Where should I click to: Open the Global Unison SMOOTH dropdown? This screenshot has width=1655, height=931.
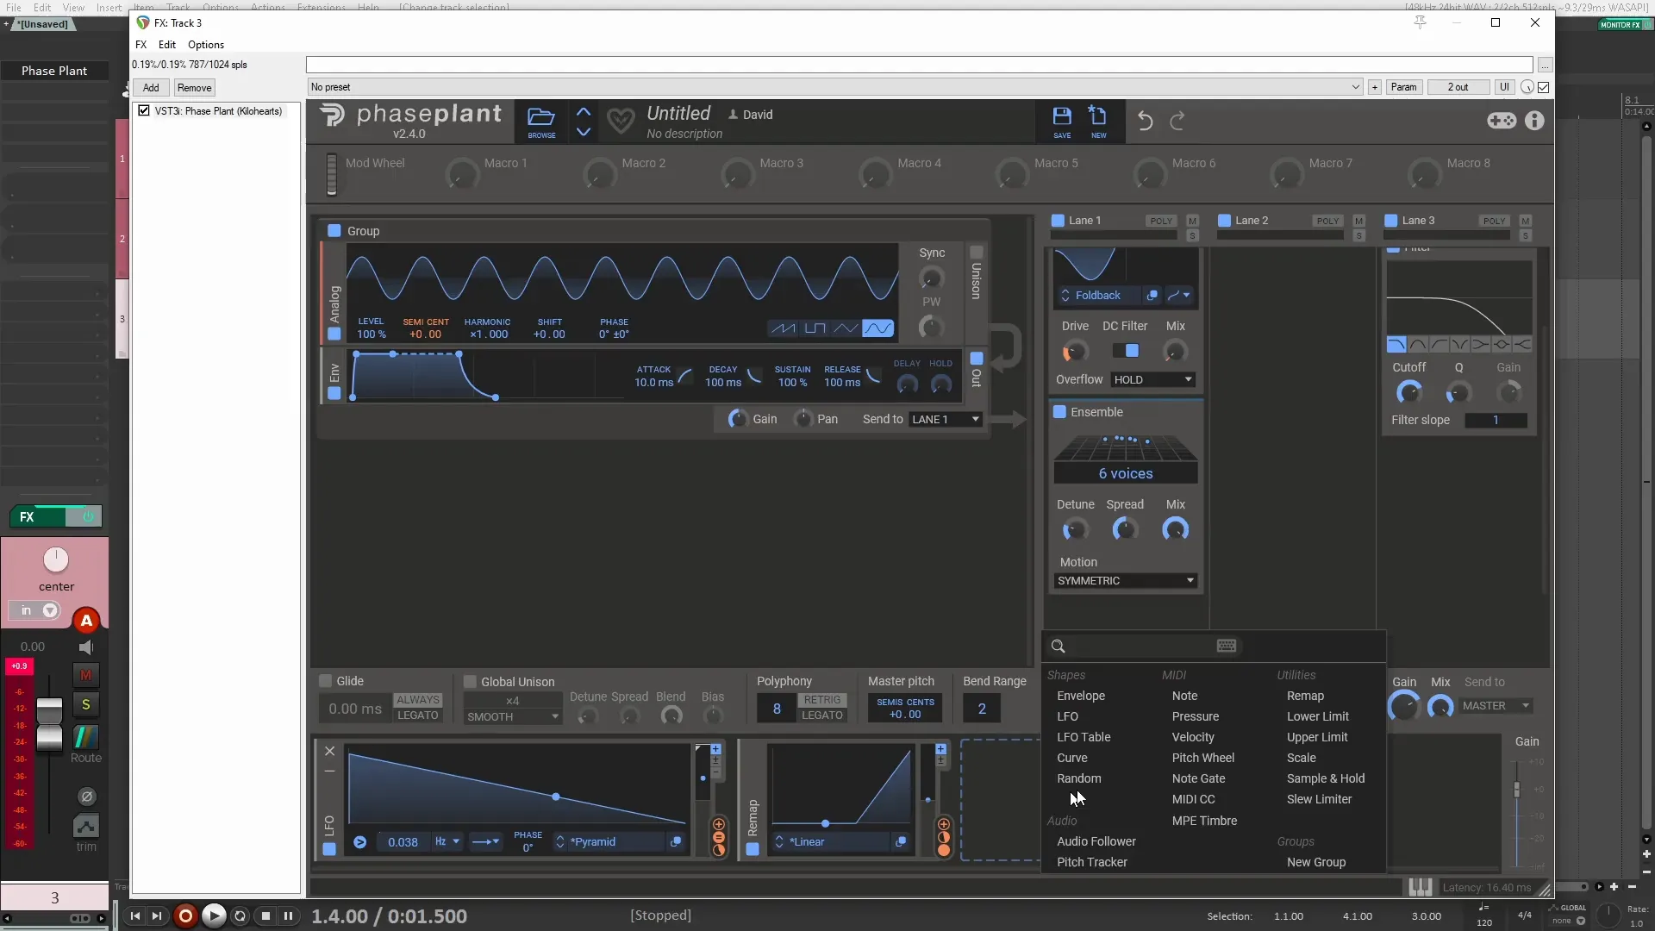[x=512, y=717]
